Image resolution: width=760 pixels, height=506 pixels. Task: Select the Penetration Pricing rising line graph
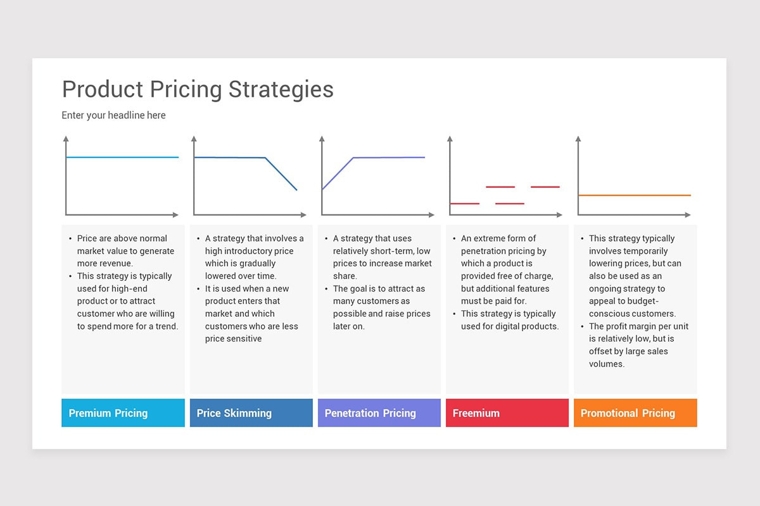pyautogui.click(x=376, y=176)
